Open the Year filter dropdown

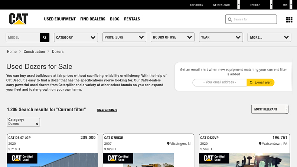[x=221, y=37]
